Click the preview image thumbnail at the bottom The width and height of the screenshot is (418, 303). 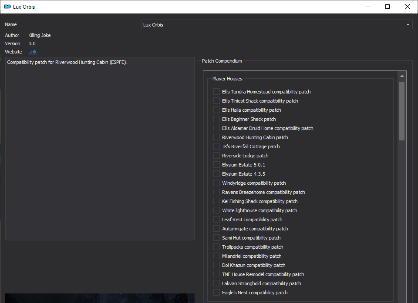[100, 298]
